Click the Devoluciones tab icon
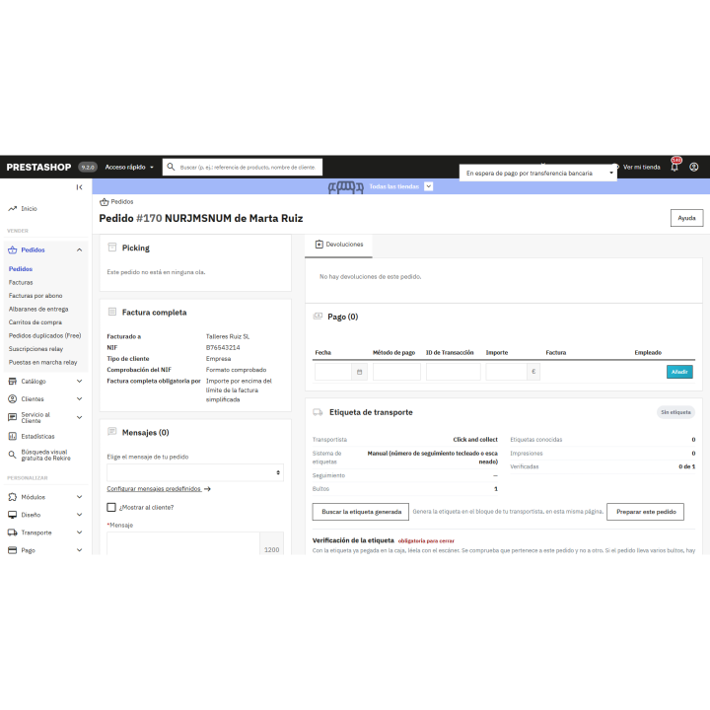Image resolution: width=710 pixels, height=710 pixels. tap(319, 245)
